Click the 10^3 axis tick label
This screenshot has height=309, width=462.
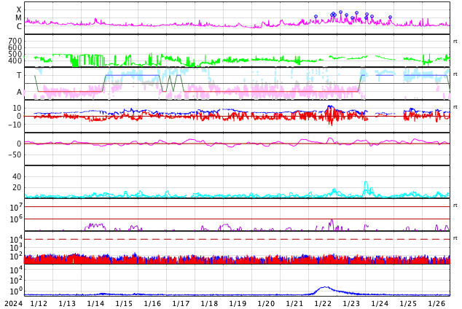pos(17,248)
